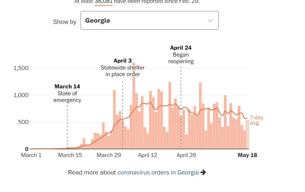Click the hatched May 18 bar
This screenshot has height=192, width=305.
pyautogui.click(x=247, y=134)
